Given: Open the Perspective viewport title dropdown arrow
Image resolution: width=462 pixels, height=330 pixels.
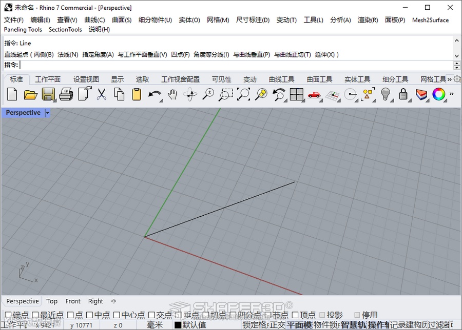Looking at the screenshot, I should 47,113.
